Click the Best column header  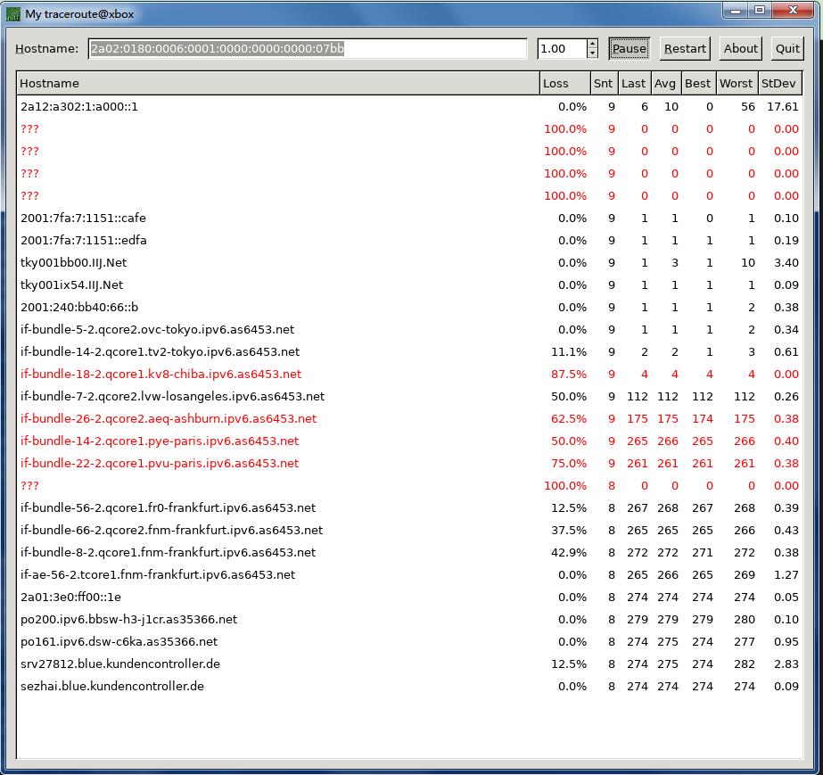(x=698, y=84)
